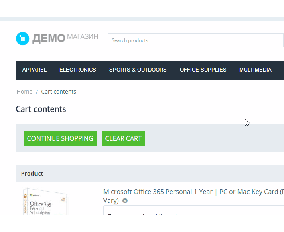Focus the Search products field
This screenshot has width=284, height=232.
[x=196, y=40]
